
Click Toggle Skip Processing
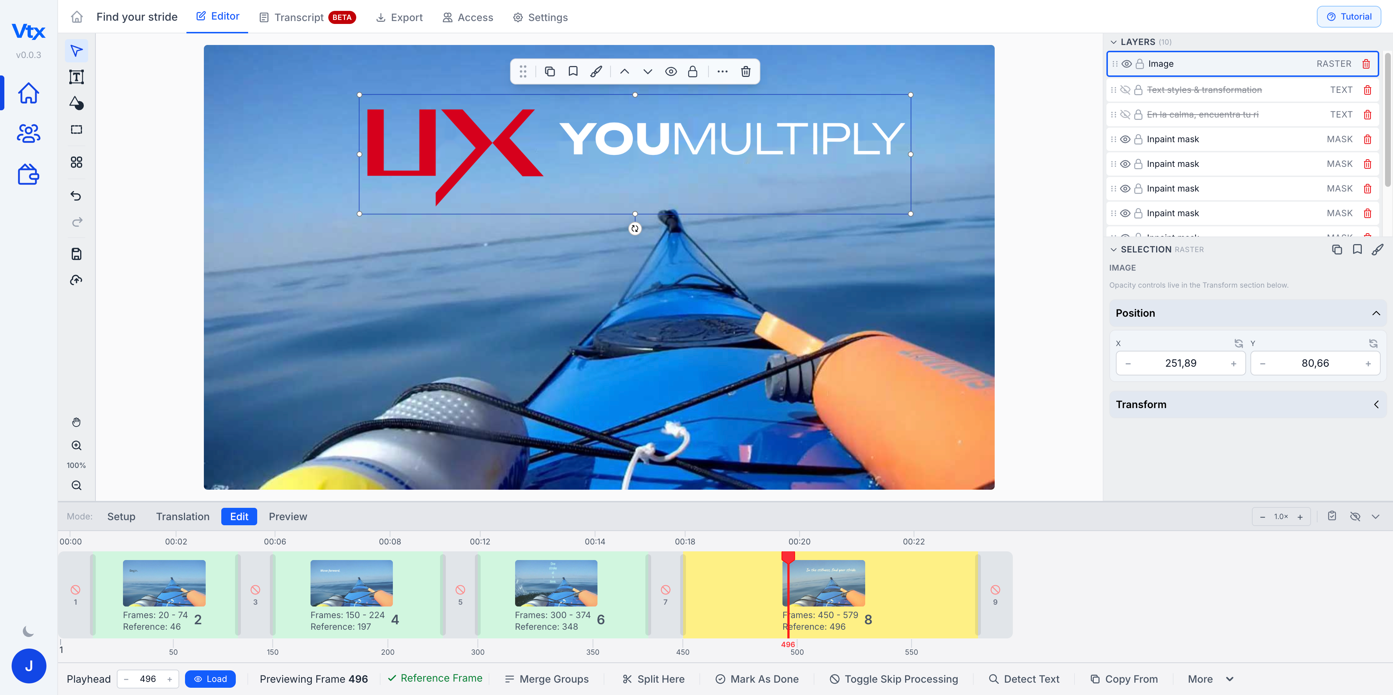point(894,679)
